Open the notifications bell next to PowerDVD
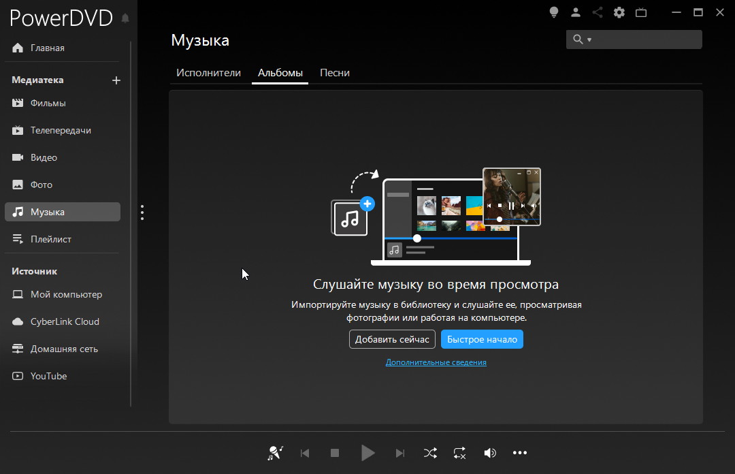 pos(125,18)
